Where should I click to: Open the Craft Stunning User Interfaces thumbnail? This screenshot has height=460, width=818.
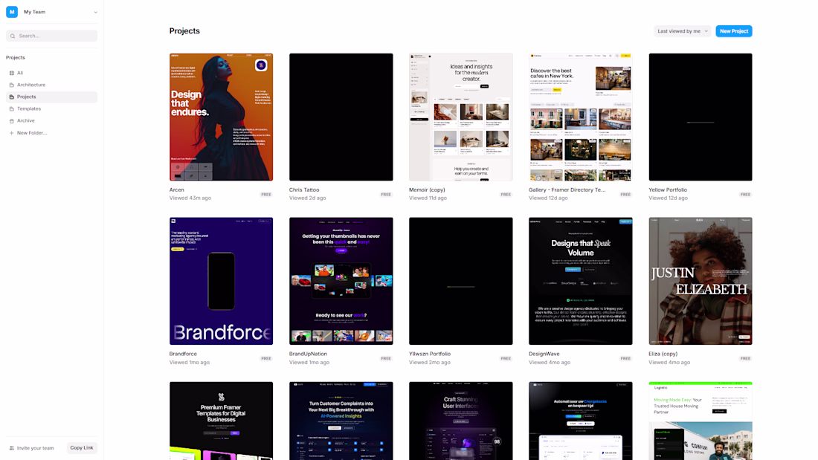coord(460,421)
